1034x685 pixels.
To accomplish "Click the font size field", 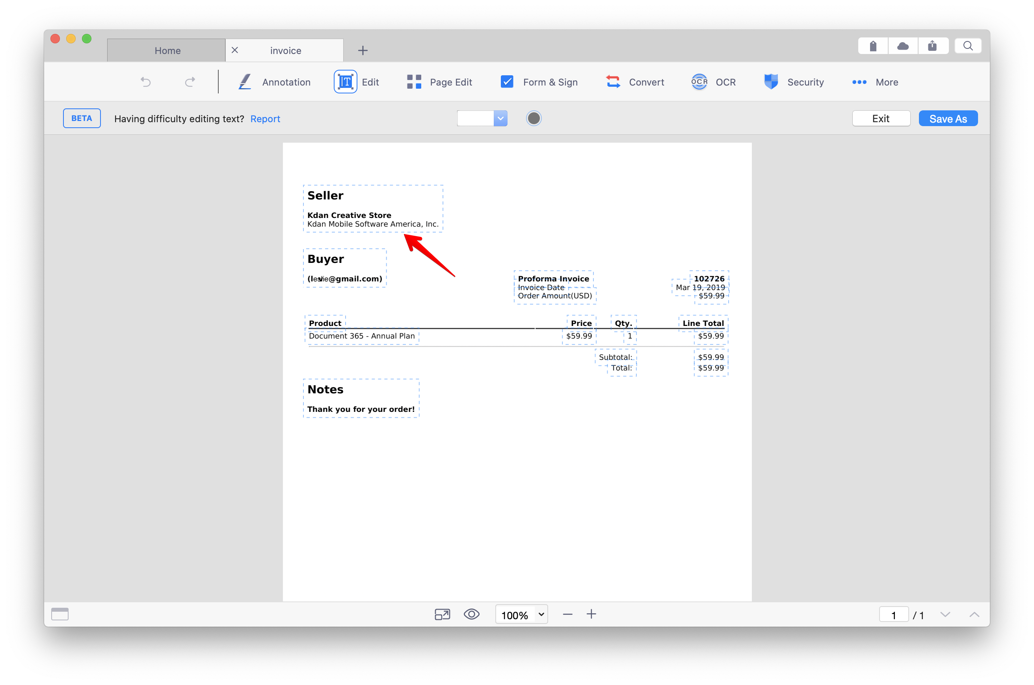I will (475, 118).
